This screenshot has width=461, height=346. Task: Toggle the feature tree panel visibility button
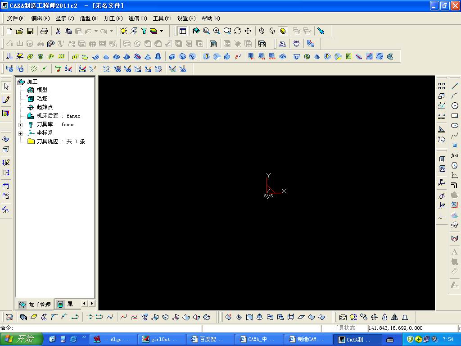pos(182,31)
